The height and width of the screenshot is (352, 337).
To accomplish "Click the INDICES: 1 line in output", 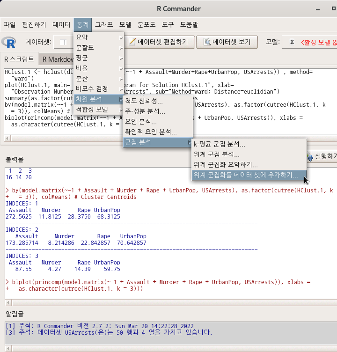I will [x=22, y=204].
